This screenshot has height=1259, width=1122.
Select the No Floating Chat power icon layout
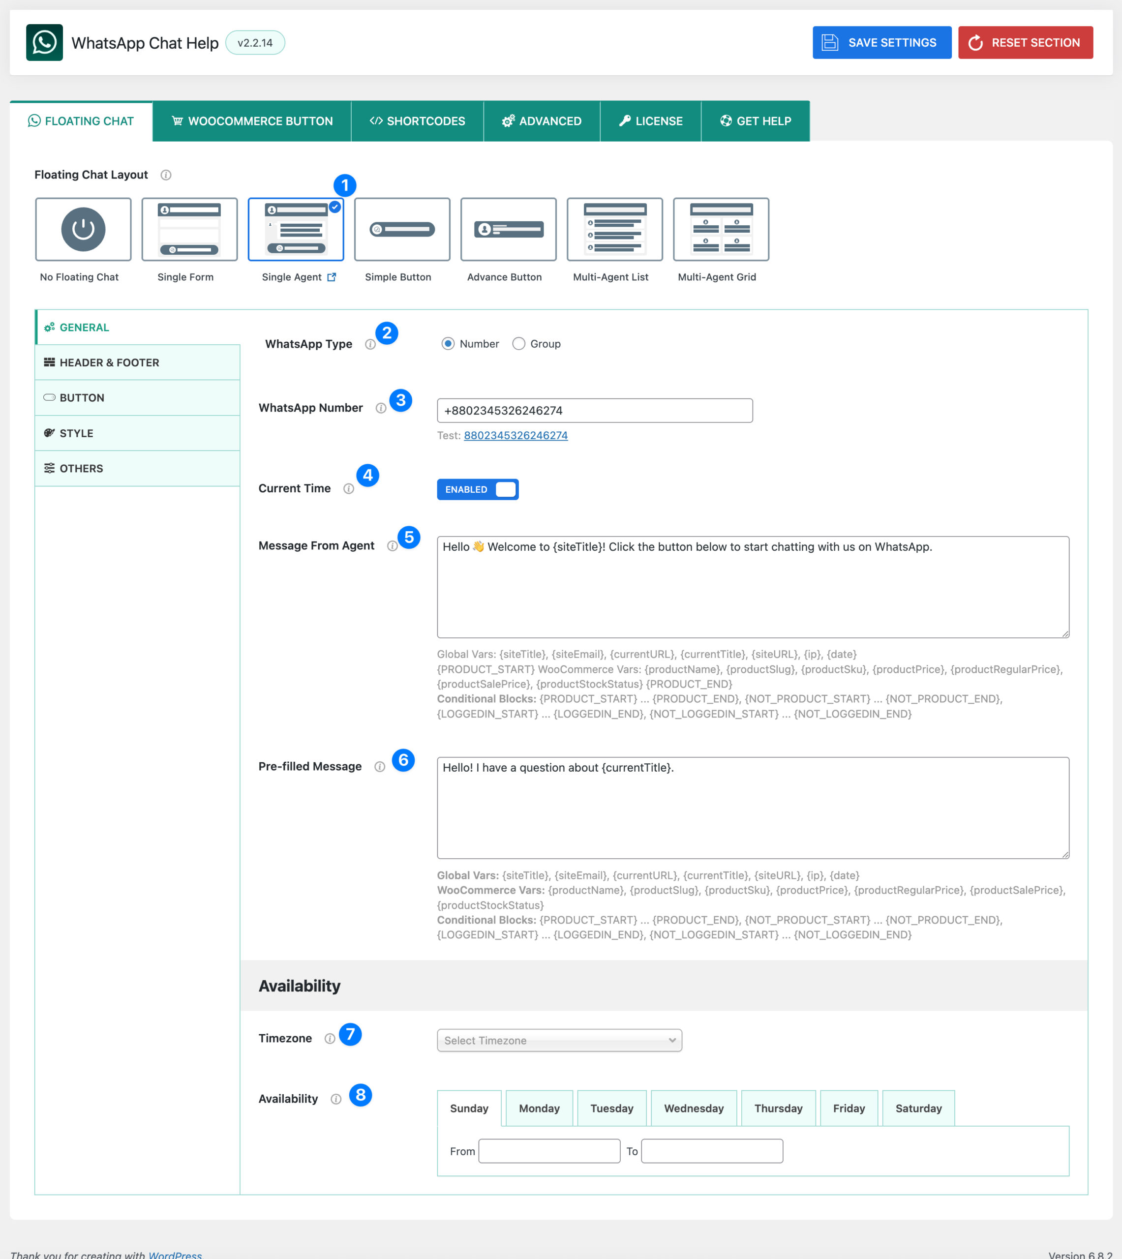pyautogui.click(x=83, y=229)
